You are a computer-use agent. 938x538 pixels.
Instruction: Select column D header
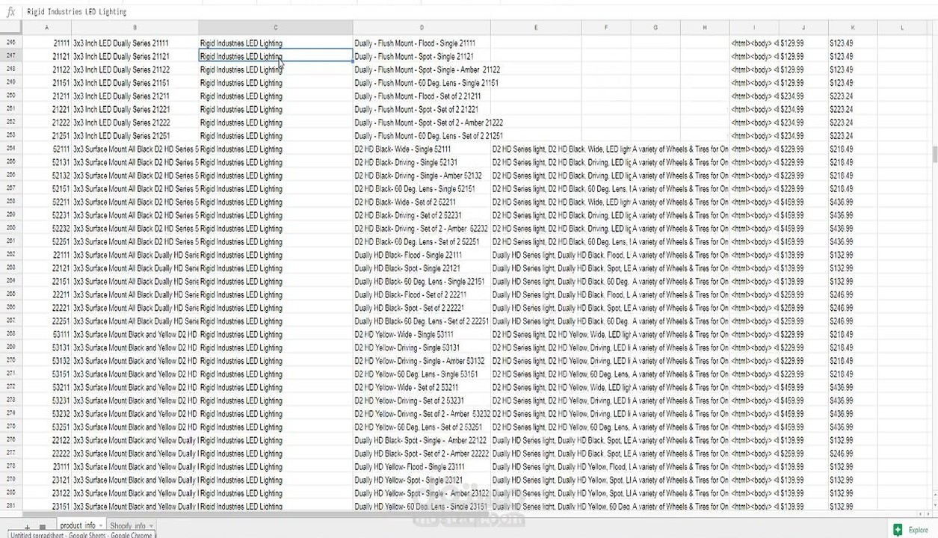click(422, 28)
